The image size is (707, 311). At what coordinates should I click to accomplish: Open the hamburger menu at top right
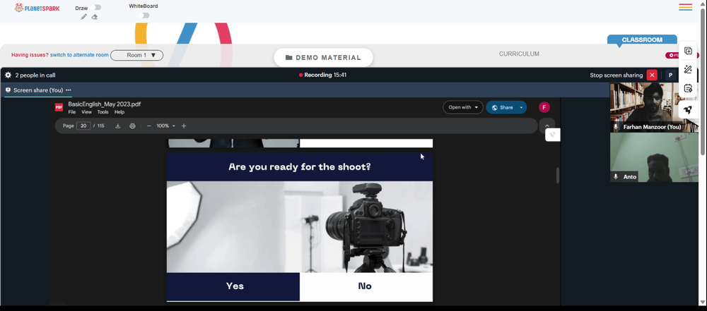tap(685, 7)
